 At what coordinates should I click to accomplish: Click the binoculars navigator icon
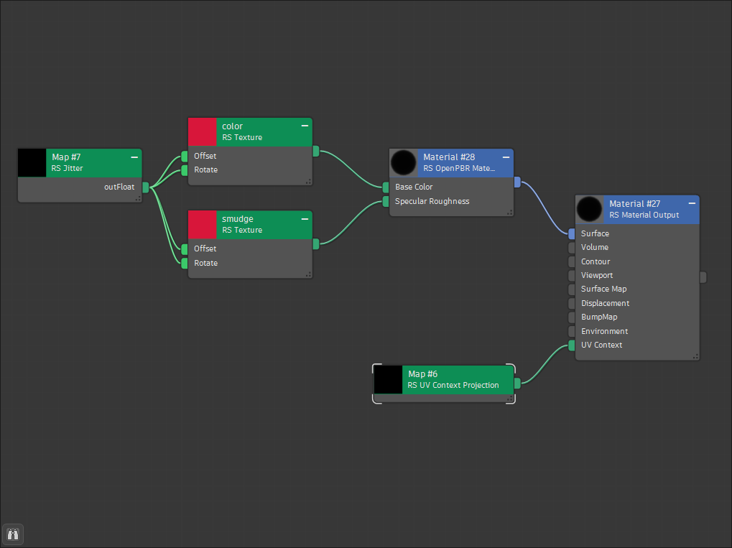click(13, 534)
